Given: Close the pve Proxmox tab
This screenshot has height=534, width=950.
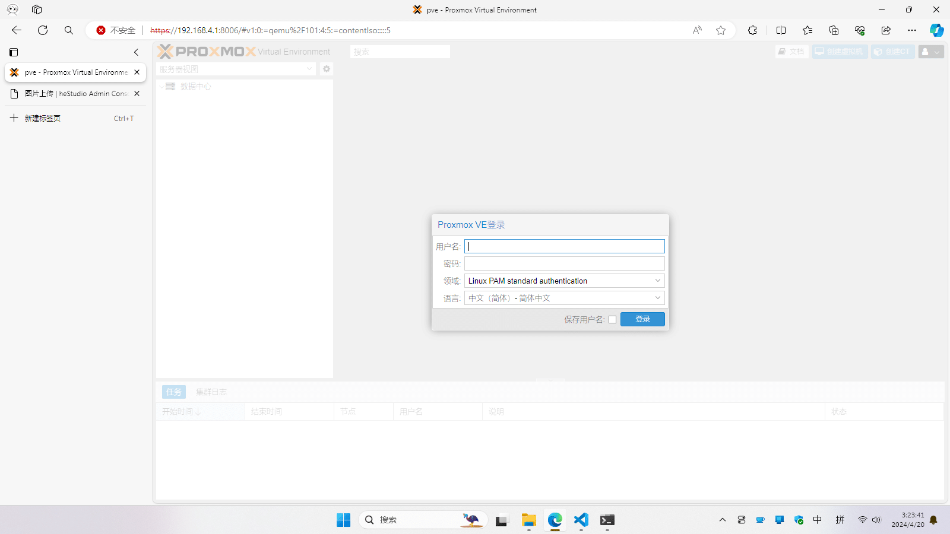Looking at the screenshot, I should (x=137, y=72).
